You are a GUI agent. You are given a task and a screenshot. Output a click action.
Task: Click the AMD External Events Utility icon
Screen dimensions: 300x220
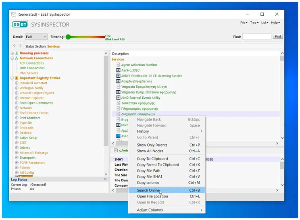tap(119, 98)
